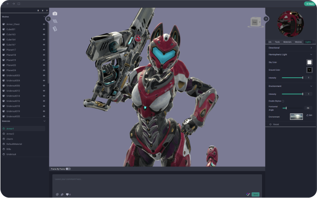Collapse the Environment section
Screen dimensions: 317x198
click(x=311, y=86)
